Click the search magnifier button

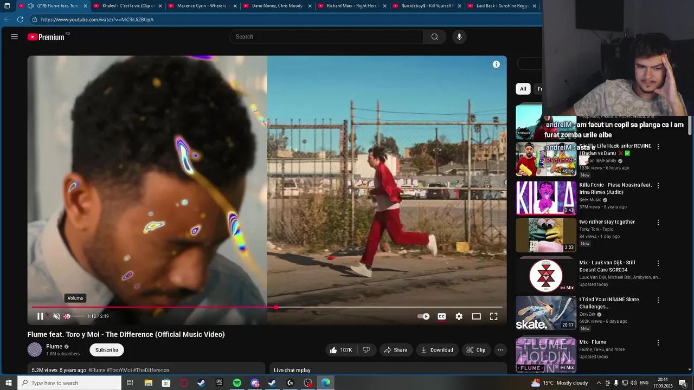tap(434, 37)
